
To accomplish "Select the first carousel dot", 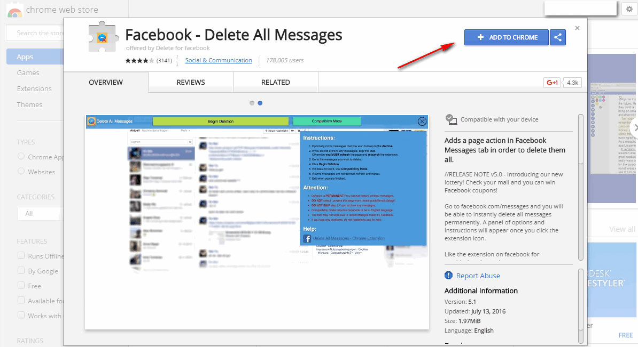I will click(252, 103).
